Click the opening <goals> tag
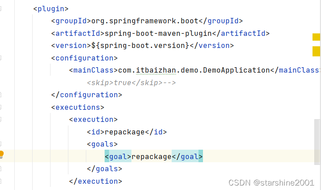 [102, 144]
